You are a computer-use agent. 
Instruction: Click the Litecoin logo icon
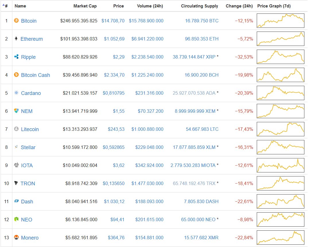click(x=16, y=129)
